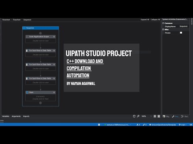
Task: Open the Outline panel icon
Action: click(x=183, y=116)
